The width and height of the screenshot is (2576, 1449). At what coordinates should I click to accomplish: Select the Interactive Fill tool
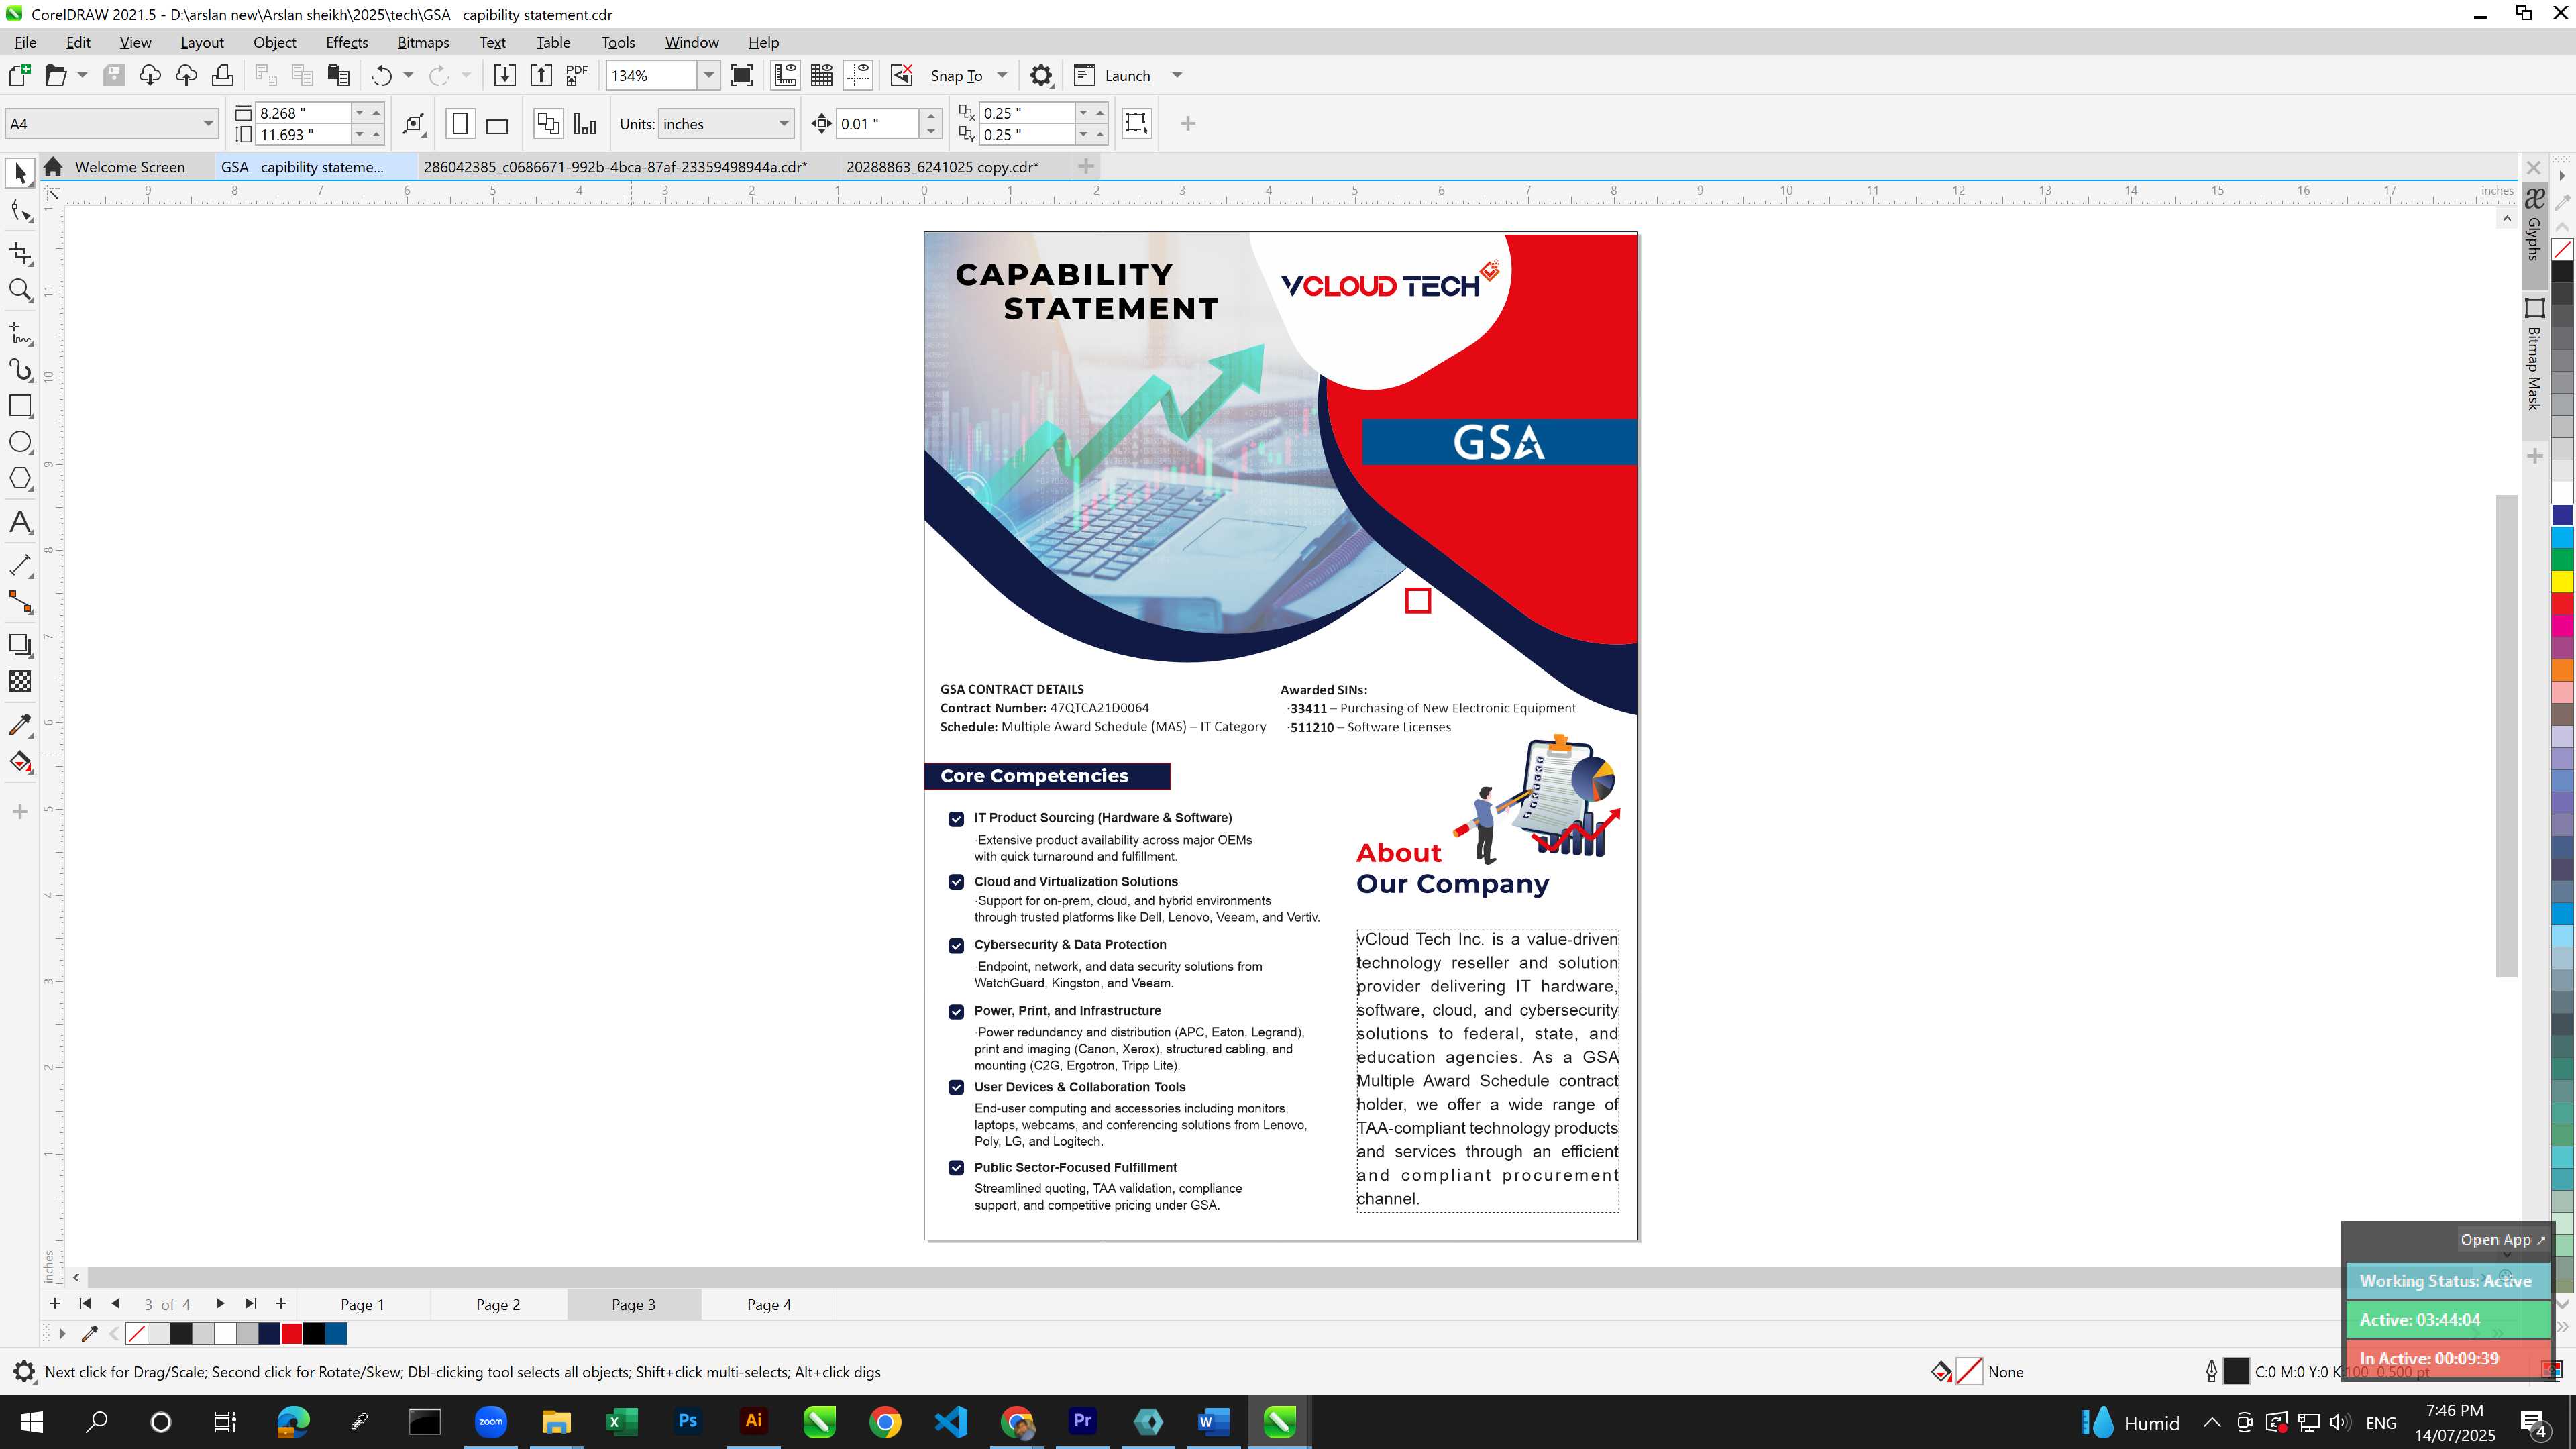[x=20, y=762]
